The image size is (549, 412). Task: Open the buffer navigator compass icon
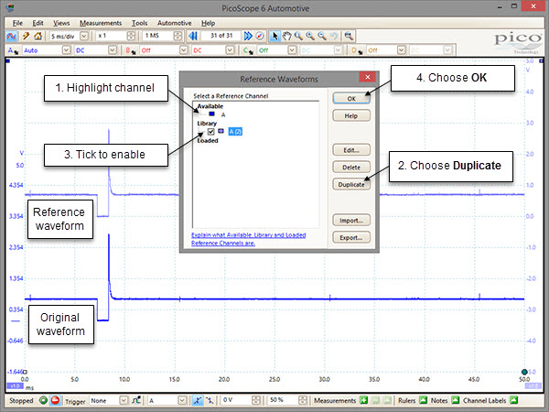(260, 36)
